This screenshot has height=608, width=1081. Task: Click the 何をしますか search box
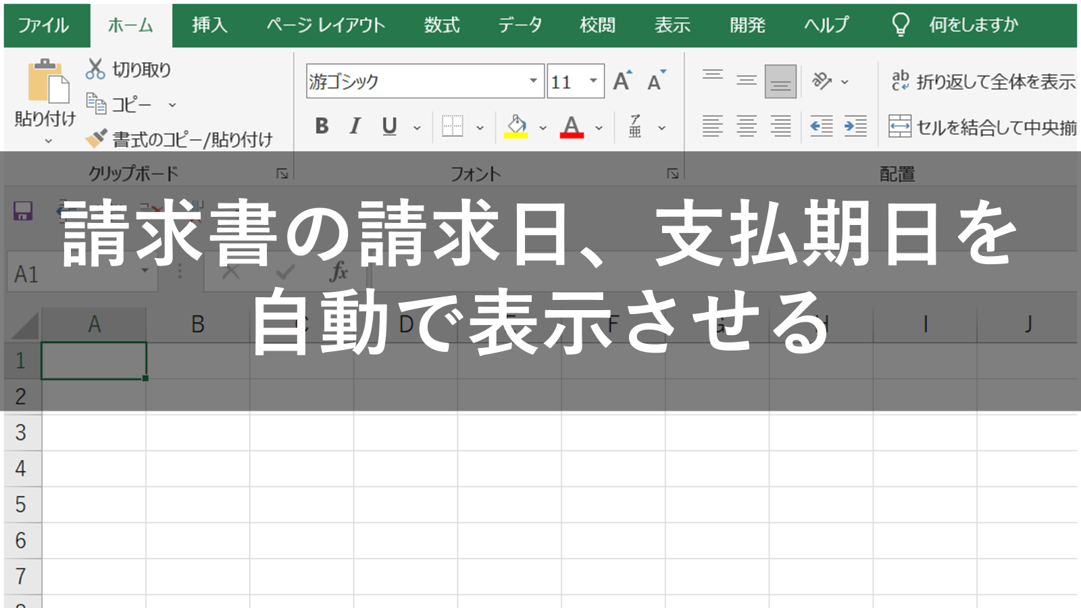pyautogui.click(x=973, y=25)
